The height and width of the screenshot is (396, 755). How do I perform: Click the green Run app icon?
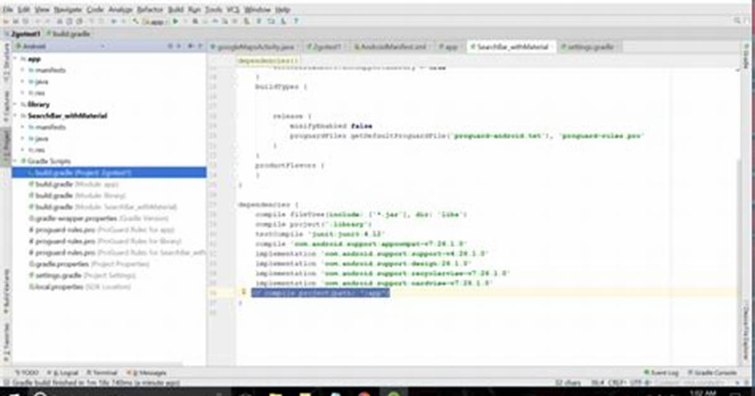coord(175,21)
